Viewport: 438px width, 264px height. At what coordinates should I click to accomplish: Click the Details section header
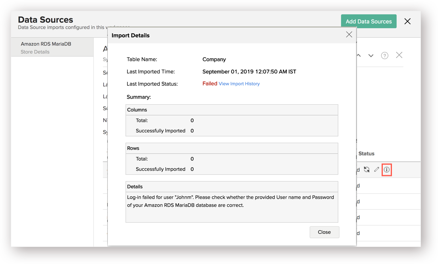click(x=135, y=187)
